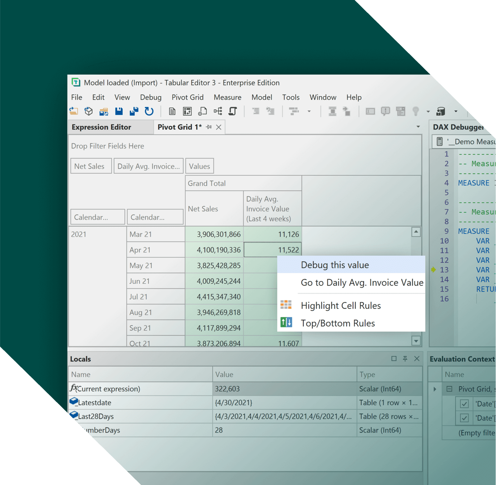This screenshot has height=485, width=496.
Task: Click the second Calendar... row field button
Action: [x=155, y=217]
